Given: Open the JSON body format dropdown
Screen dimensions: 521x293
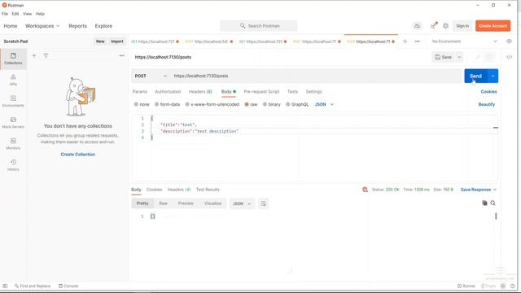Looking at the screenshot, I should click(324, 104).
